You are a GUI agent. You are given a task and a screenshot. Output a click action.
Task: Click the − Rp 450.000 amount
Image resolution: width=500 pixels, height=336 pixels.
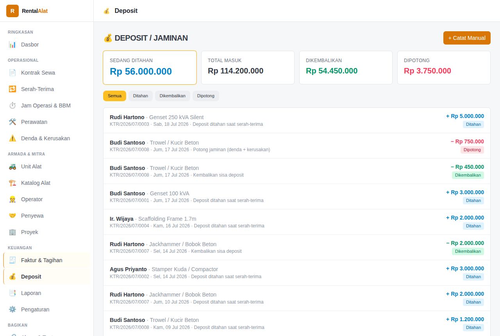[467, 167]
